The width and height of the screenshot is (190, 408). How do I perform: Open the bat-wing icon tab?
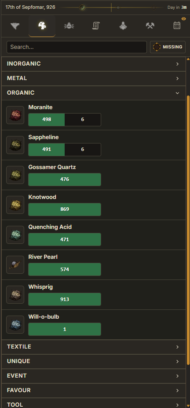click(15, 26)
